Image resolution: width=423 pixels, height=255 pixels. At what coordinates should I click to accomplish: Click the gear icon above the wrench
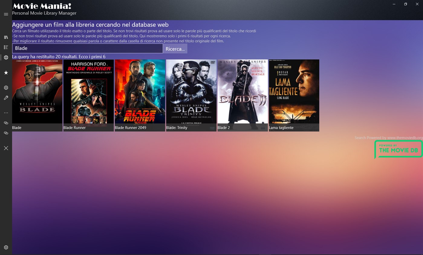[x=6, y=88]
